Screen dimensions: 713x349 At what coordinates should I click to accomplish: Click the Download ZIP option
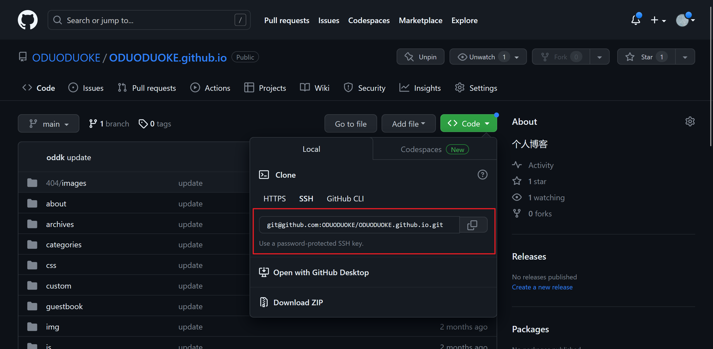point(298,302)
